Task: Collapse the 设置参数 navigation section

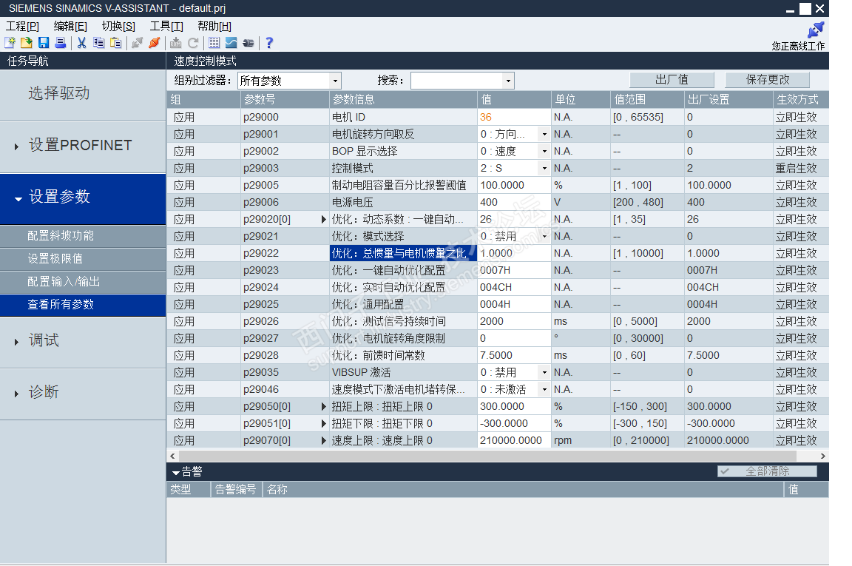Action: [18, 199]
